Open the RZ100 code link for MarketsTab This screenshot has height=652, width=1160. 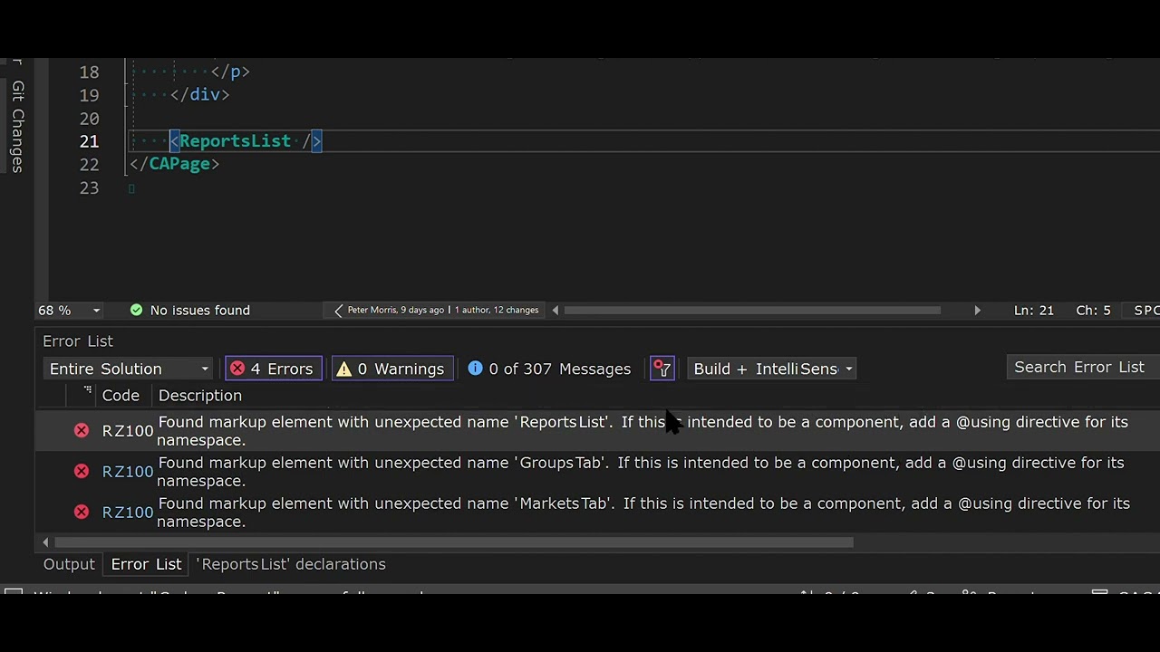click(x=128, y=513)
